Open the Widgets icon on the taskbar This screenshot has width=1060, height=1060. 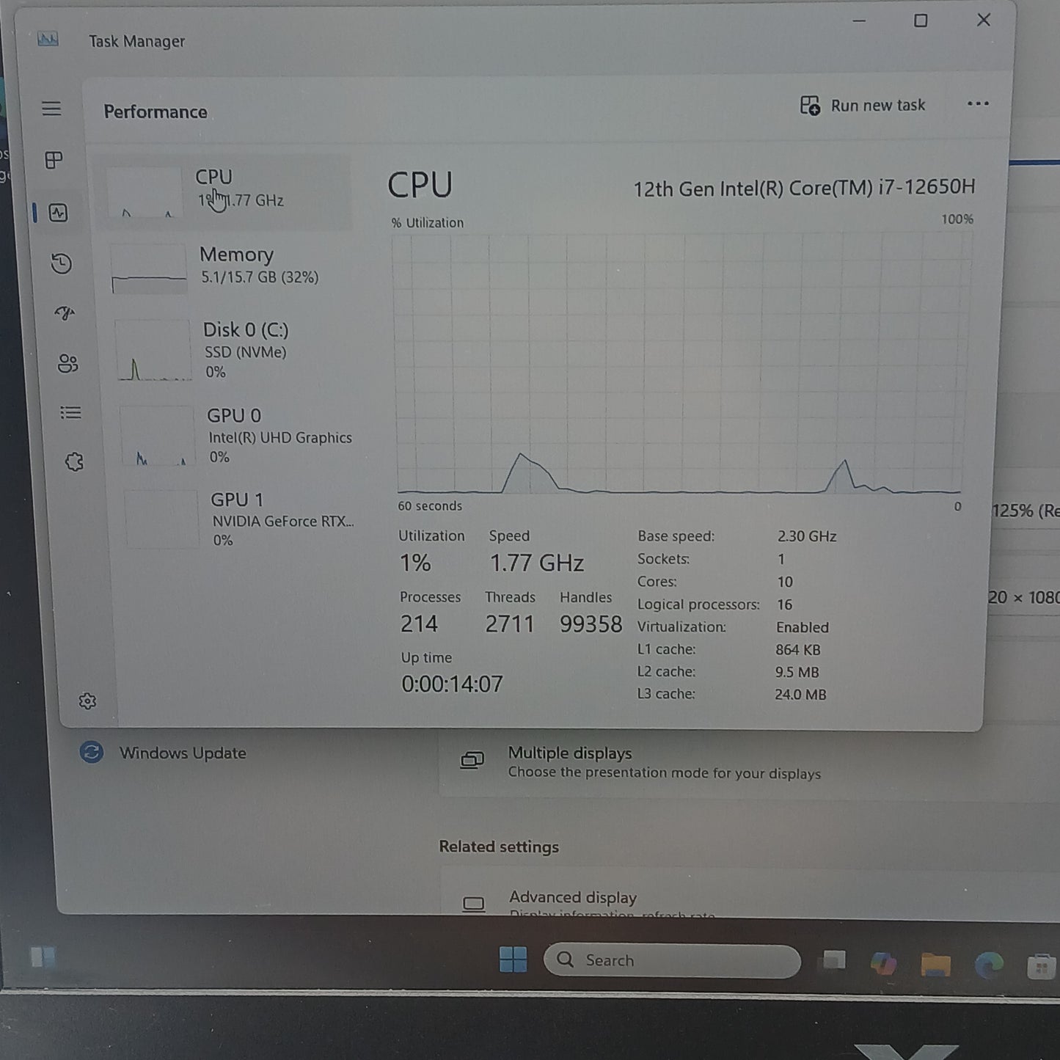[x=43, y=957]
